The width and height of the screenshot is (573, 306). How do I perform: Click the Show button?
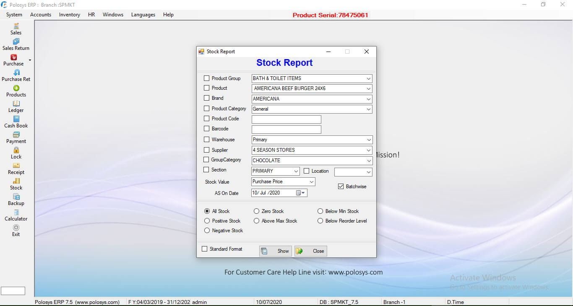pos(276,251)
